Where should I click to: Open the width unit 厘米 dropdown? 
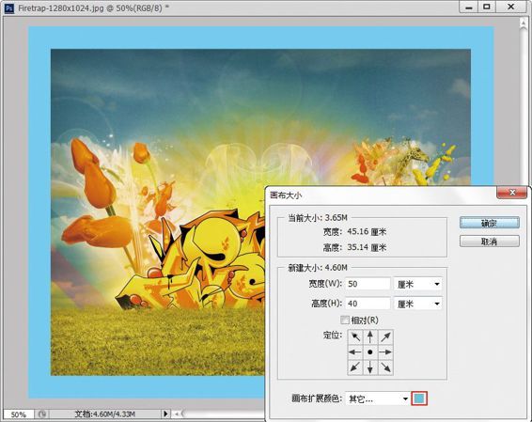[x=417, y=284]
